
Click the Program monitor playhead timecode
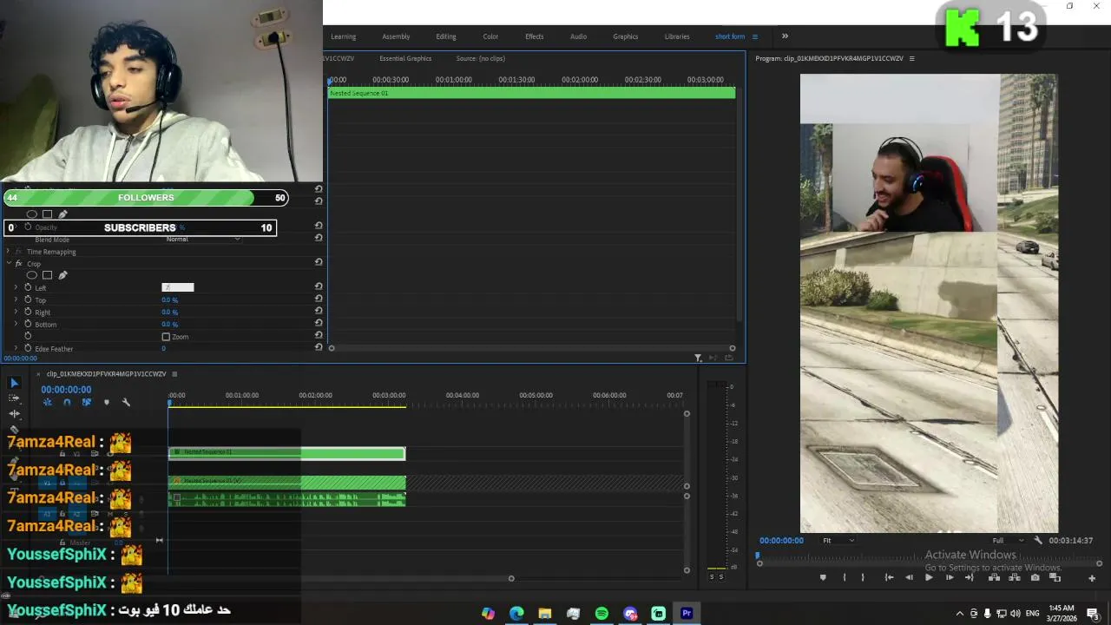781,540
